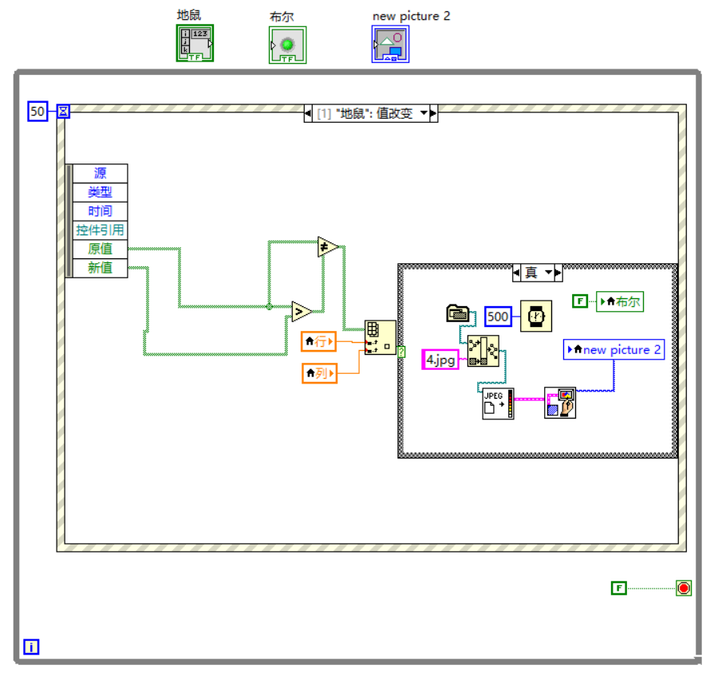
Task: Toggle the False constant at stop terminal
Action: click(x=619, y=588)
